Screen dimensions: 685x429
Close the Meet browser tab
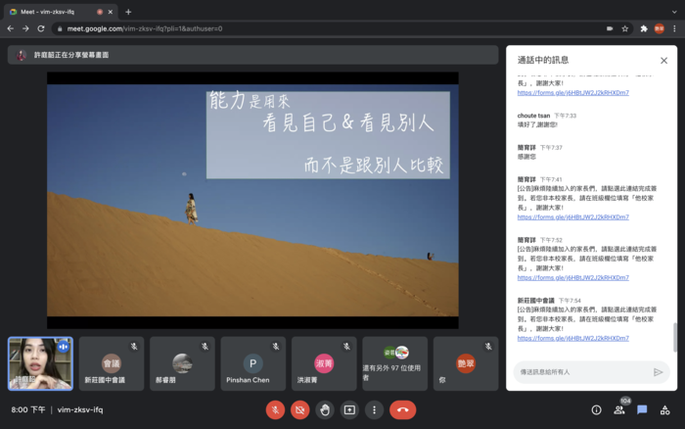(110, 12)
